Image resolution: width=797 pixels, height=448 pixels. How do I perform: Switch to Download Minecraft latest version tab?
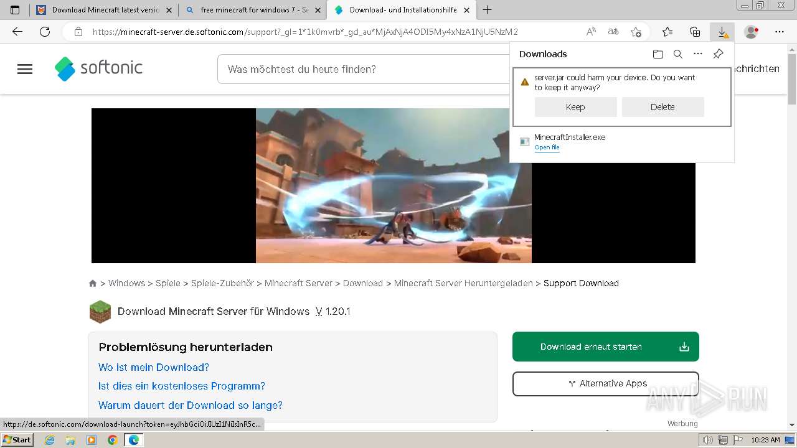(104, 10)
